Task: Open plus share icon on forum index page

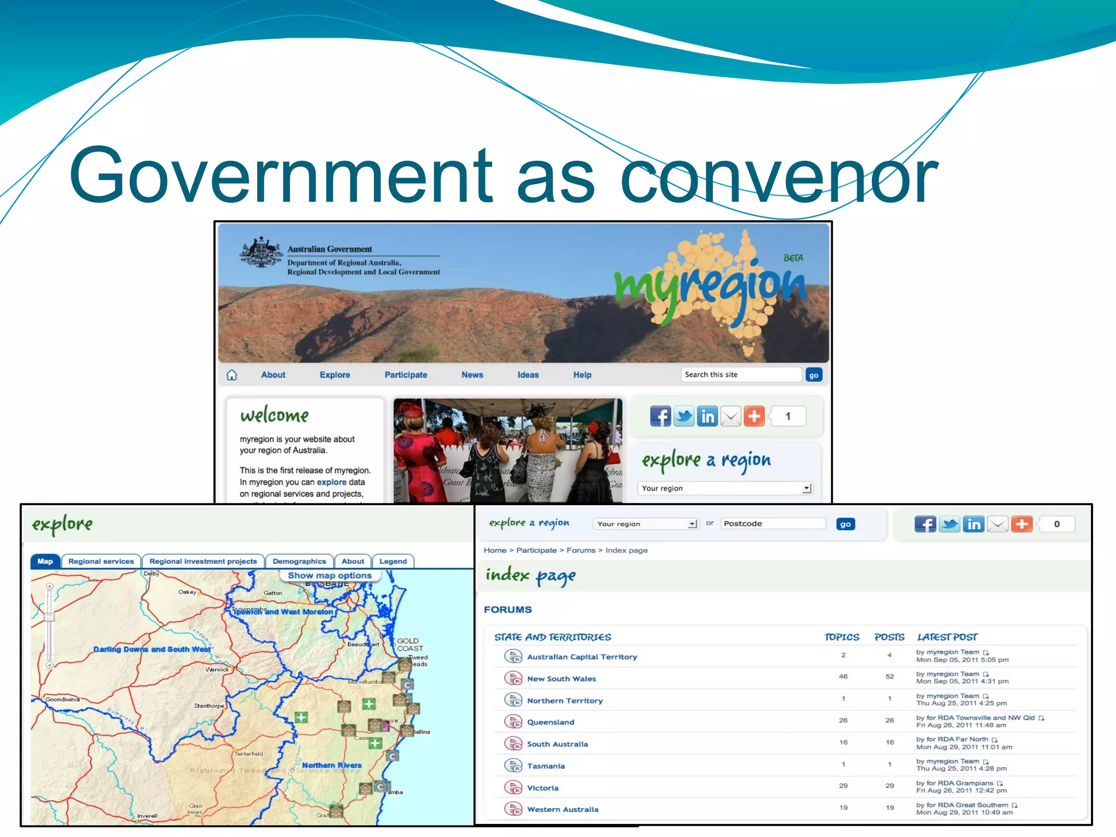Action: (1022, 524)
